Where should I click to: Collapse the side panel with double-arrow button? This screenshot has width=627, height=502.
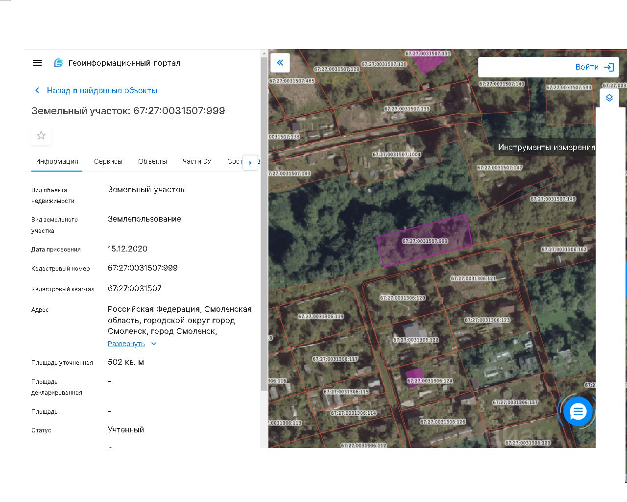280,63
